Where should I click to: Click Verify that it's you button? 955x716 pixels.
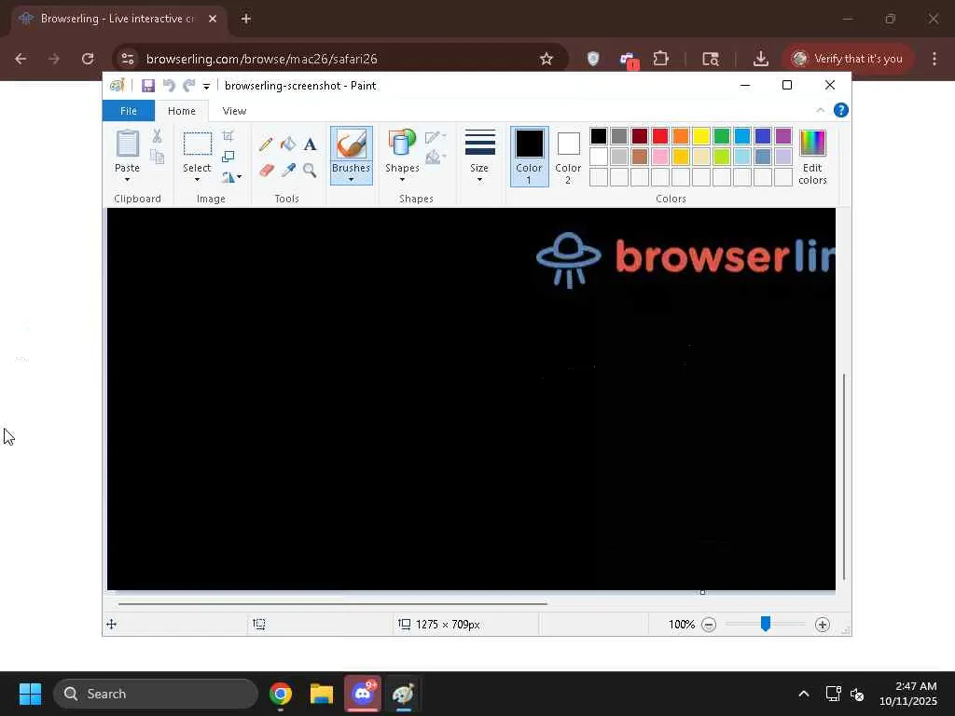(847, 59)
